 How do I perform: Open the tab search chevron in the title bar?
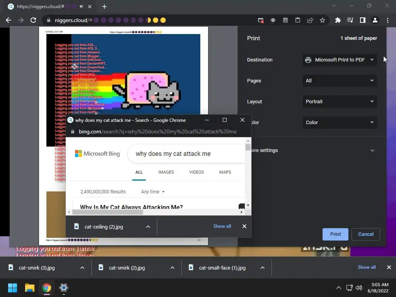pos(334,5)
